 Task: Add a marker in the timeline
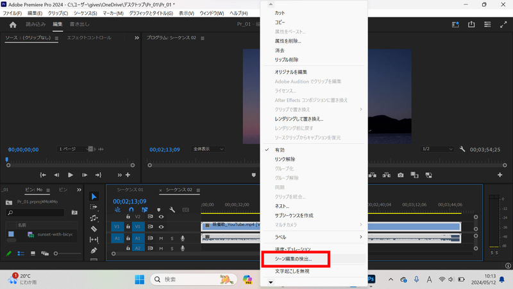tap(158, 210)
